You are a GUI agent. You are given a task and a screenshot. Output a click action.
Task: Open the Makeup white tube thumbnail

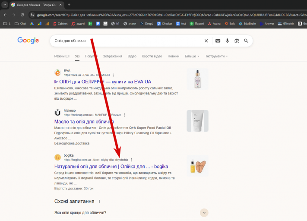[x=197, y=121]
